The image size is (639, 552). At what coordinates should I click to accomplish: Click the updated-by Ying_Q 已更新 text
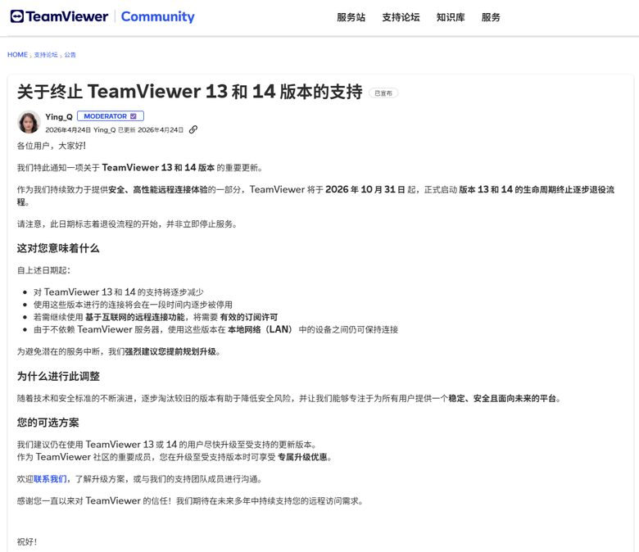point(115,130)
